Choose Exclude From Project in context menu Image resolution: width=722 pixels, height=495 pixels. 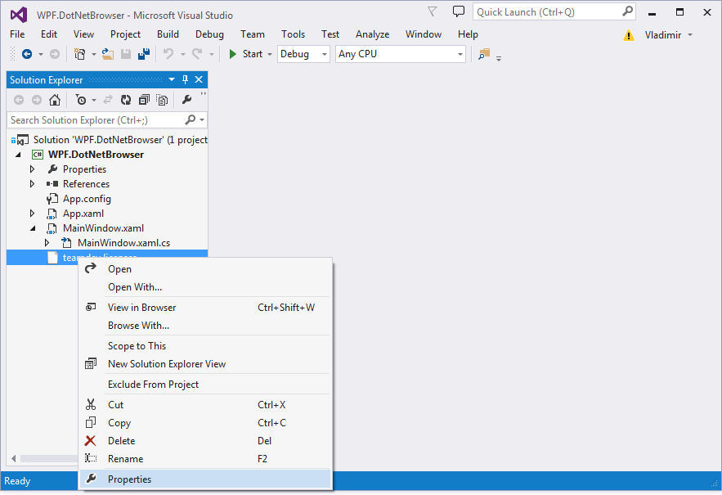pos(205,385)
